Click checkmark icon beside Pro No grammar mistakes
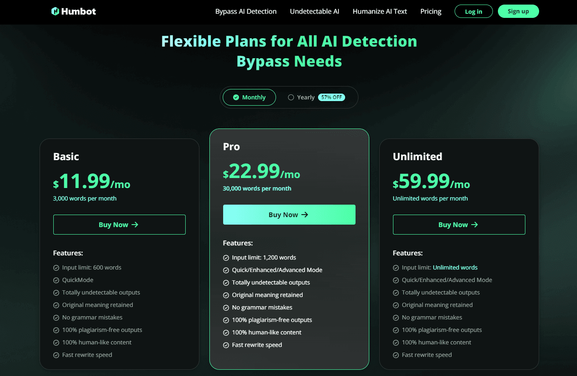The height and width of the screenshot is (376, 577). click(226, 308)
